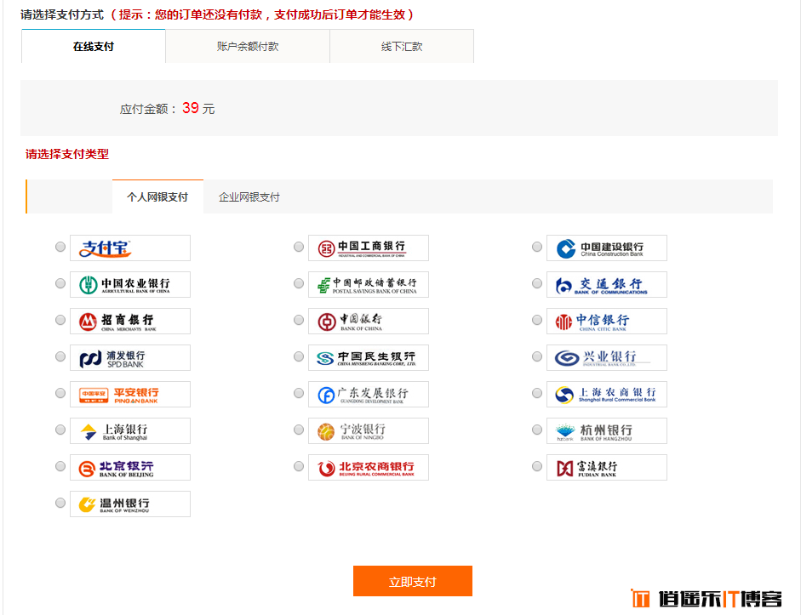801x615 pixels.
Task: Click the 宁波银行 logo
Action: pos(369,430)
